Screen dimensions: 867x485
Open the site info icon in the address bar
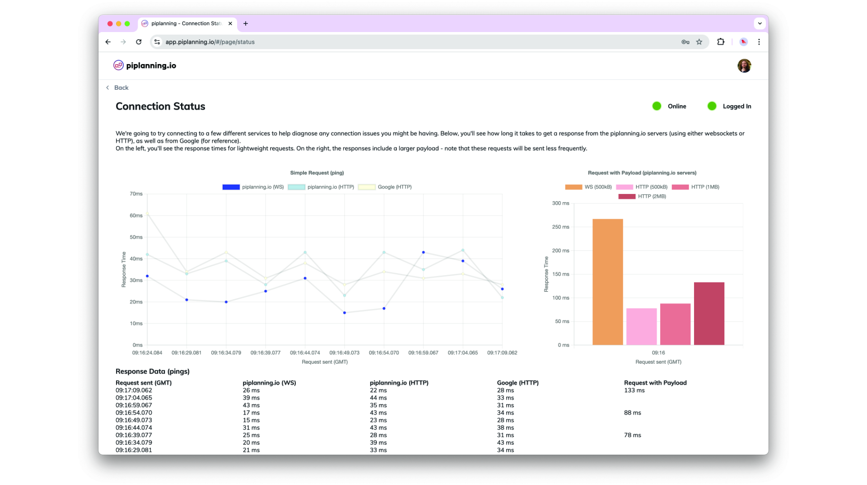[157, 42]
